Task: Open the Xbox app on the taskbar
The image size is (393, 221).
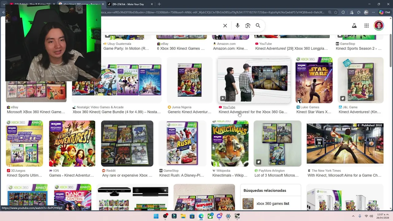Action: pos(210,216)
